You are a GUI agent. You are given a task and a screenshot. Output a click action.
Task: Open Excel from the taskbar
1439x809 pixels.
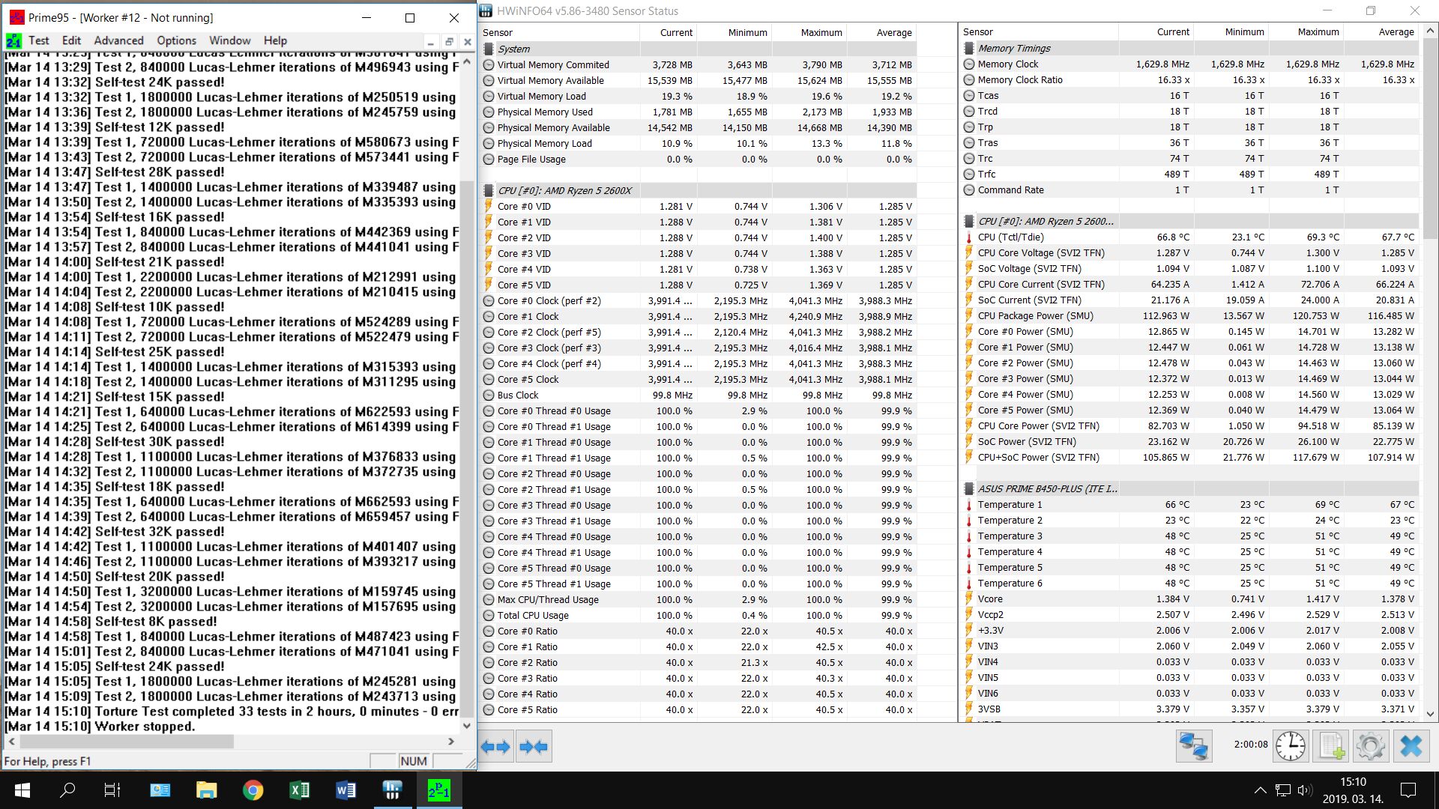coord(299,790)
